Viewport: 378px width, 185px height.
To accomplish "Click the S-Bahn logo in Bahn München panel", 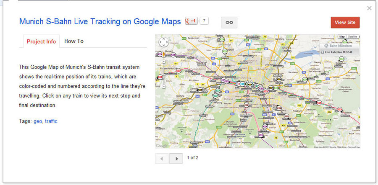I will [x=327, y=46].
